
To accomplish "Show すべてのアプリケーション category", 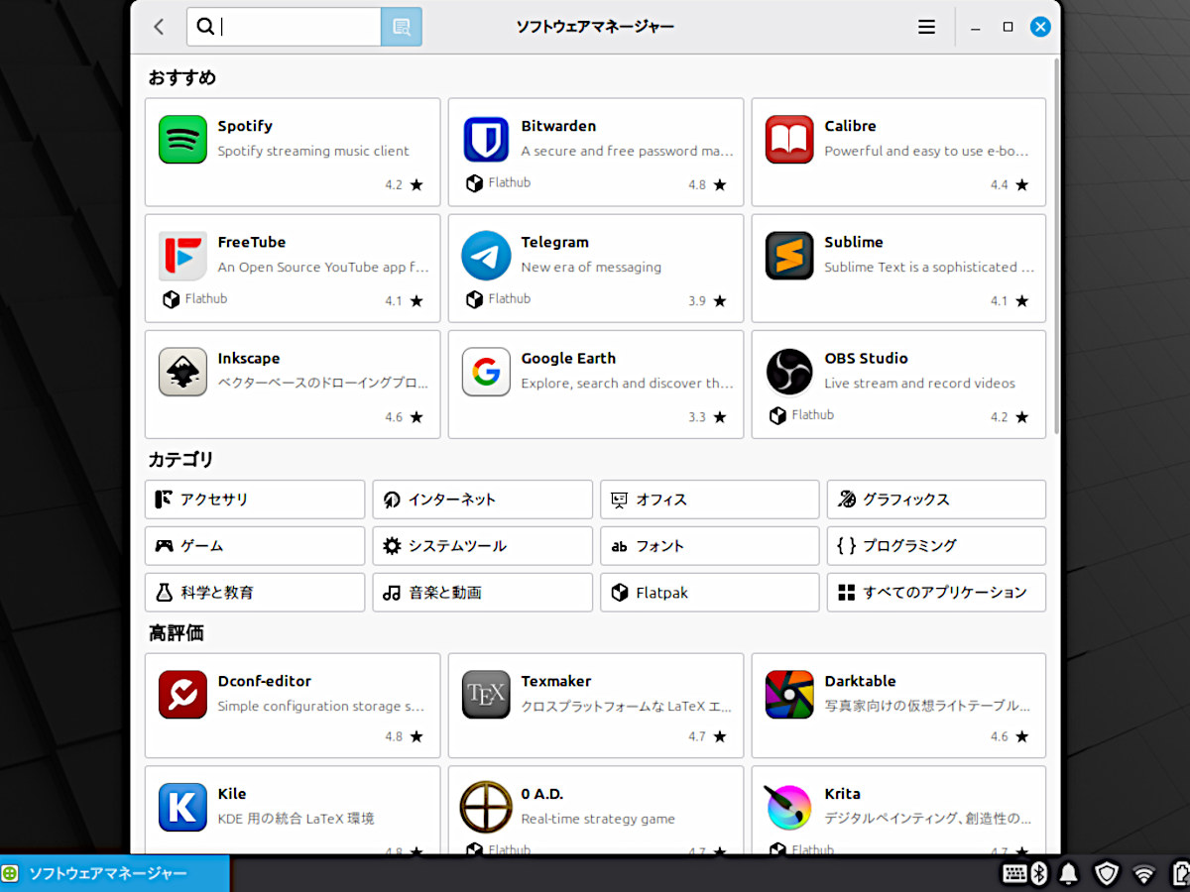I will [x=935, y=593].
